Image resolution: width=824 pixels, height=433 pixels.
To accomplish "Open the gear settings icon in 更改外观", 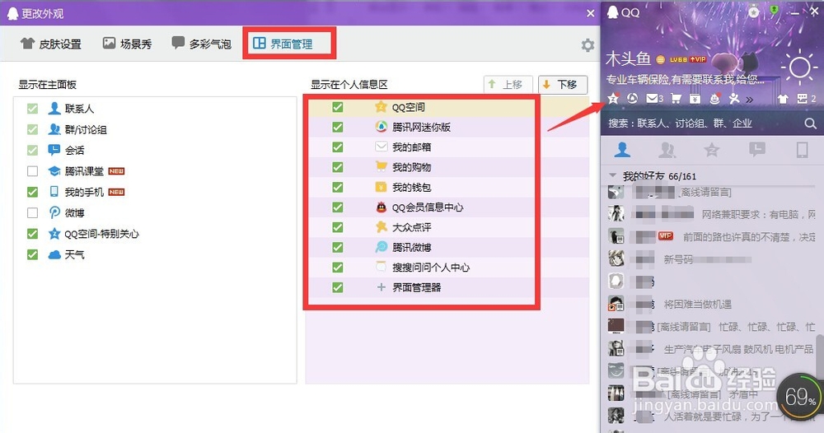I will click(588, 45).
